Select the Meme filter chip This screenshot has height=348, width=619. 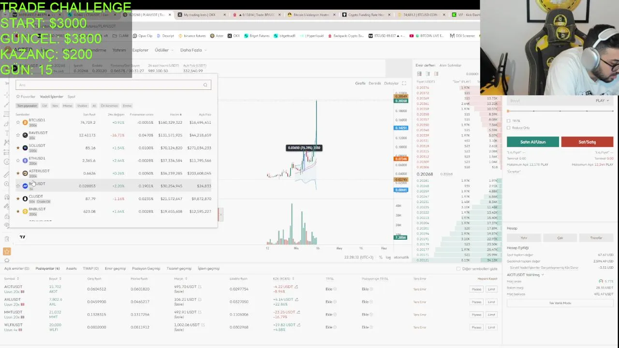tap(67, 106)
